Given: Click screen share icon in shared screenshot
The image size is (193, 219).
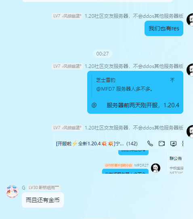Looking at the screenshot, I should 173,144.
